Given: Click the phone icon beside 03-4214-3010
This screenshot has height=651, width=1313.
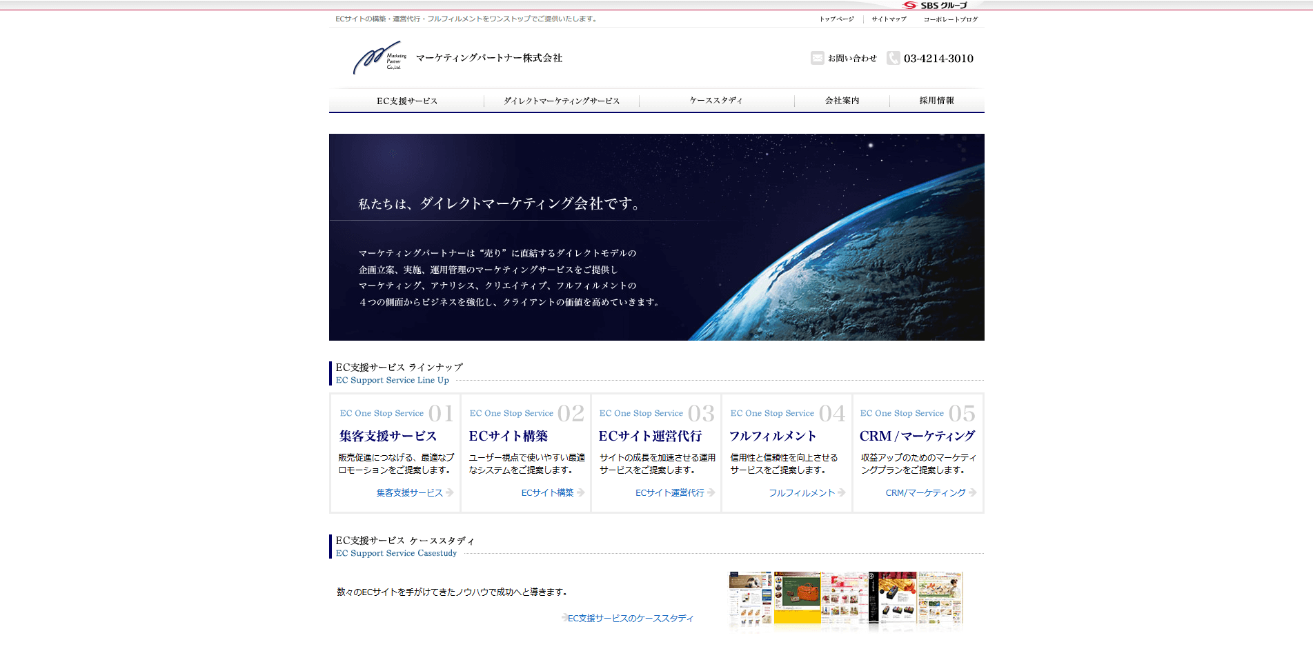Looking at the screenshot, I should pyautogui.click(x=894, y=58).
